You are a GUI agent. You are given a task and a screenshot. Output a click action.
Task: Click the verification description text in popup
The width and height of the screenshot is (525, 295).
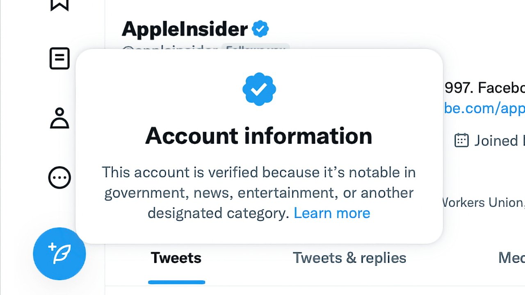(259, 193)
